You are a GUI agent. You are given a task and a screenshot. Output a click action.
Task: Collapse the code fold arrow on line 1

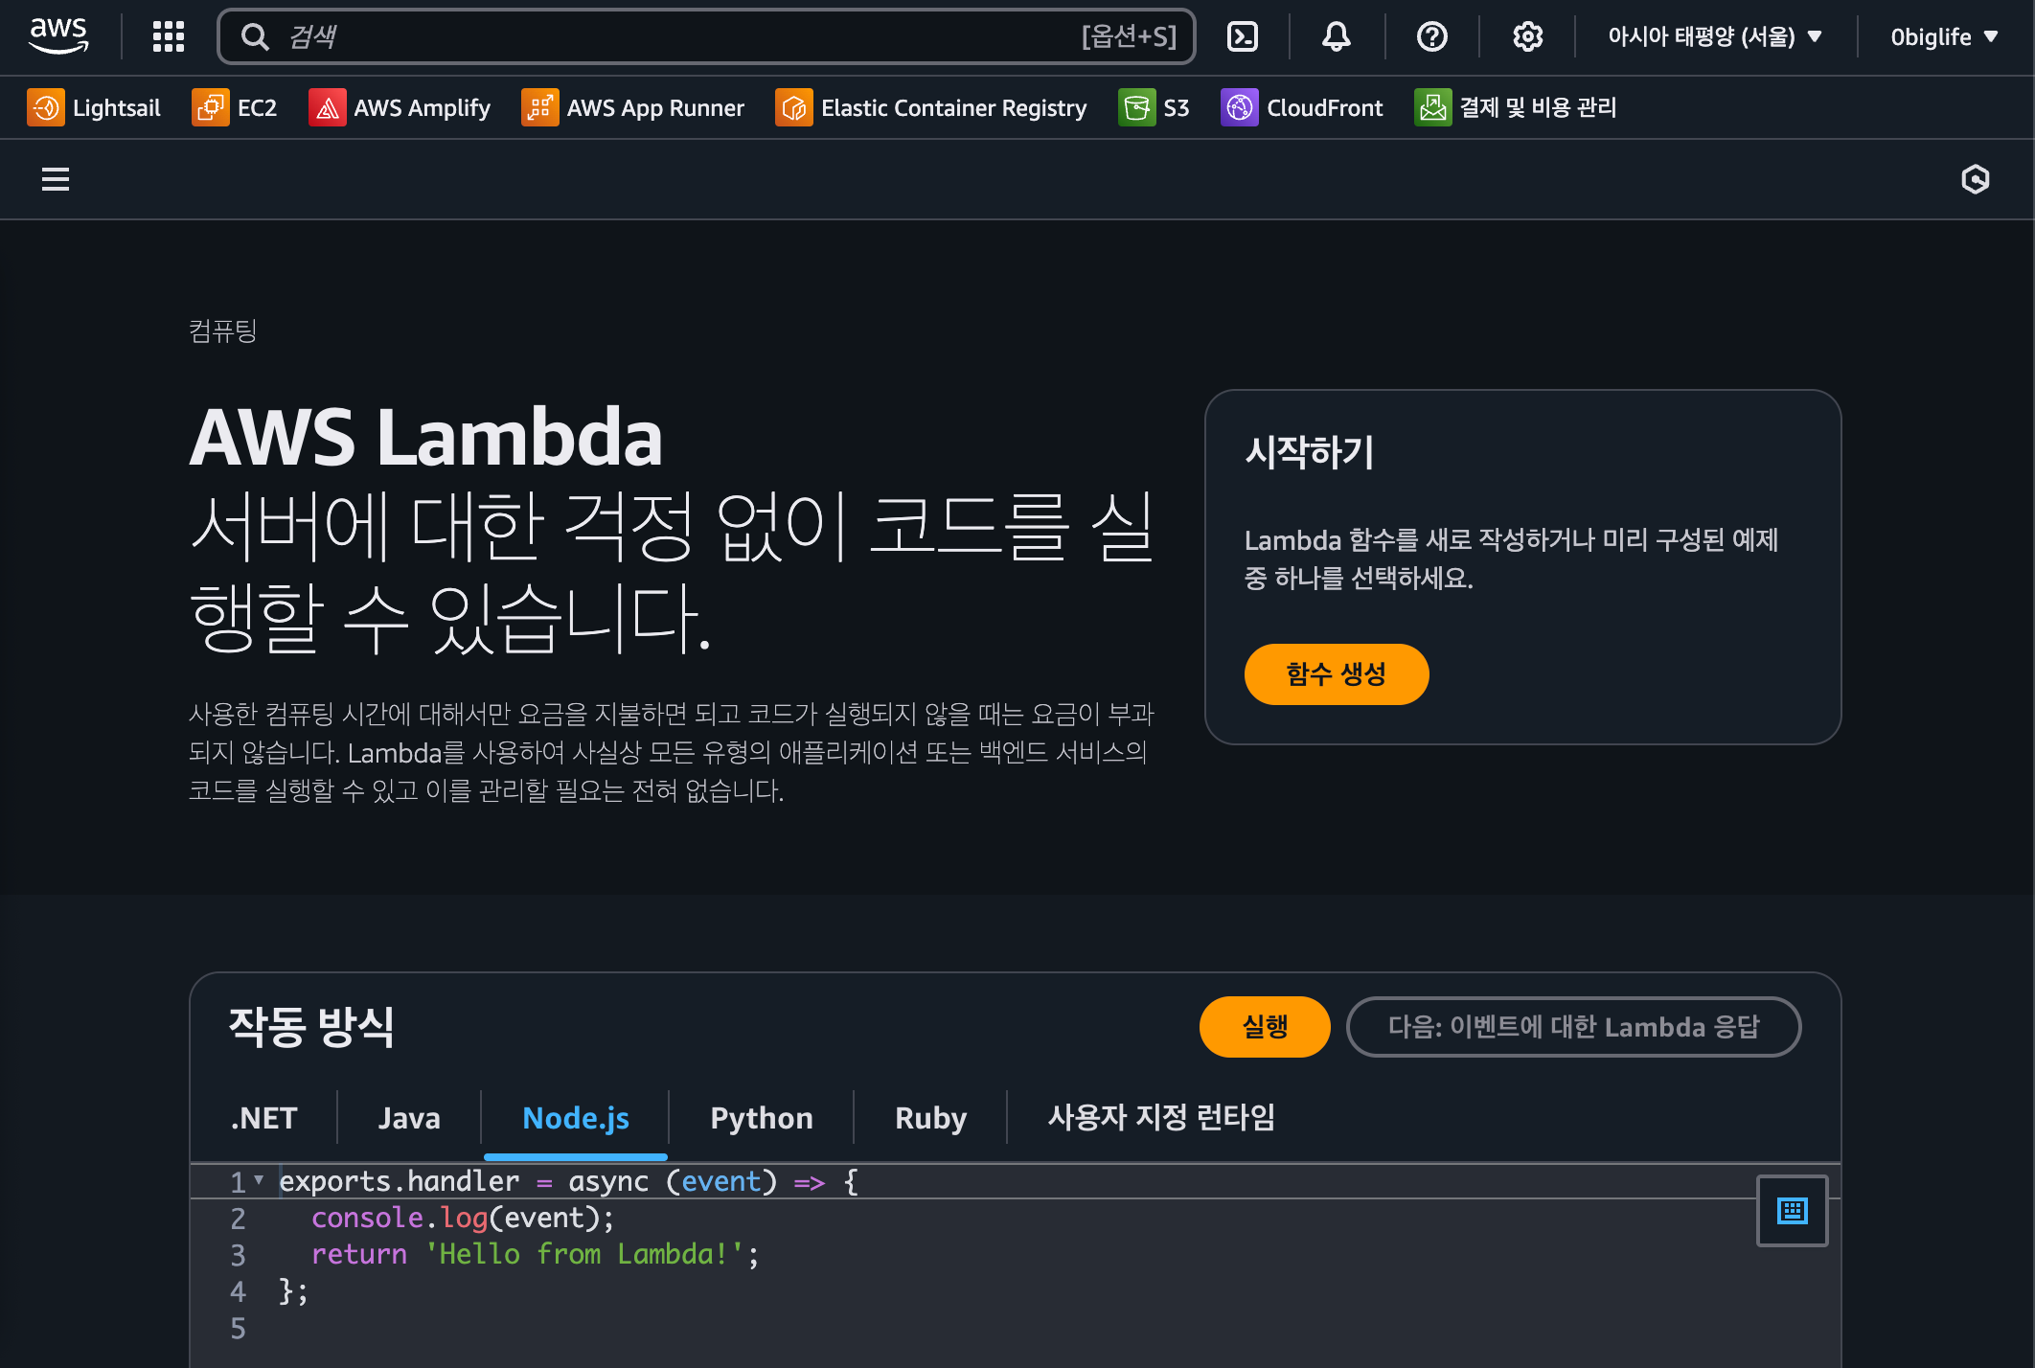tap(259, 1180)
